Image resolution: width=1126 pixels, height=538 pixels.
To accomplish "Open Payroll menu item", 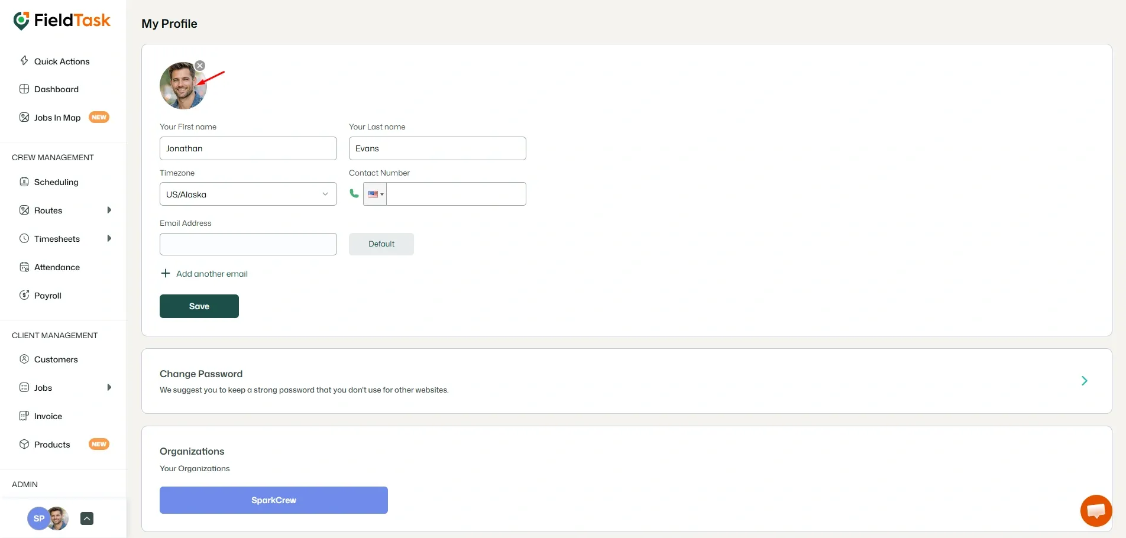I will point(48,296).
